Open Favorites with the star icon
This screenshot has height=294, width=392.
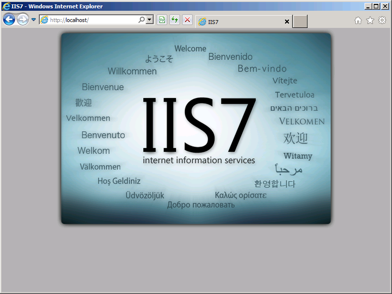pos(370,20)
